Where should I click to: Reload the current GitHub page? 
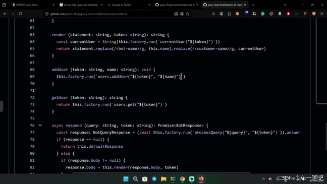point(20,14)
